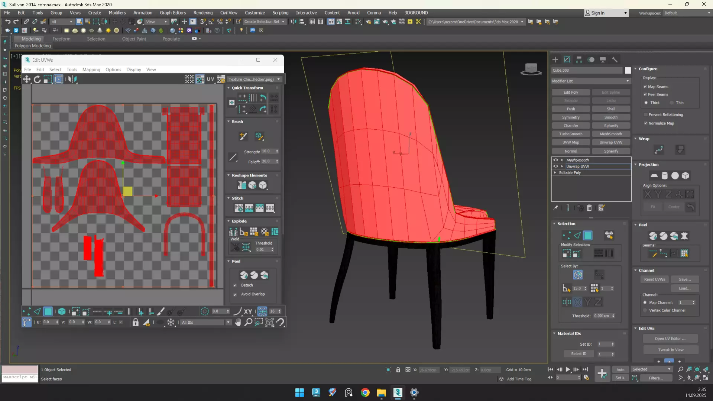Collapse the Quick Transform rollout
The width and height of the screenshot is (713, 401).
[229, 88]
